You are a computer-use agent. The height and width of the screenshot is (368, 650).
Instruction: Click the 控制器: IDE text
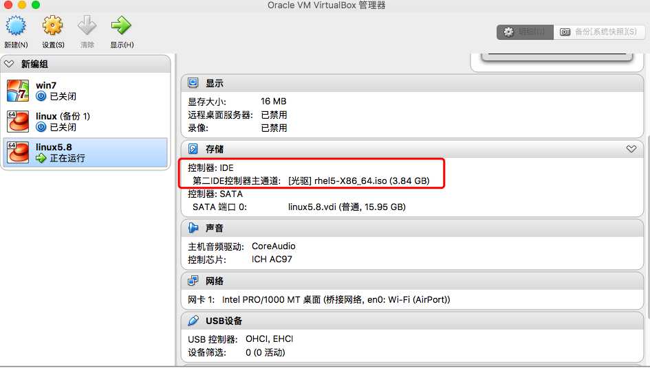point(210,168)
